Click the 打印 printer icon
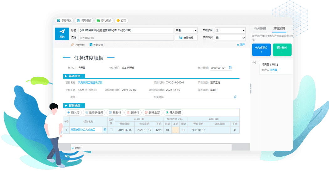Screen dimensions: 329x172 [118, 21]
